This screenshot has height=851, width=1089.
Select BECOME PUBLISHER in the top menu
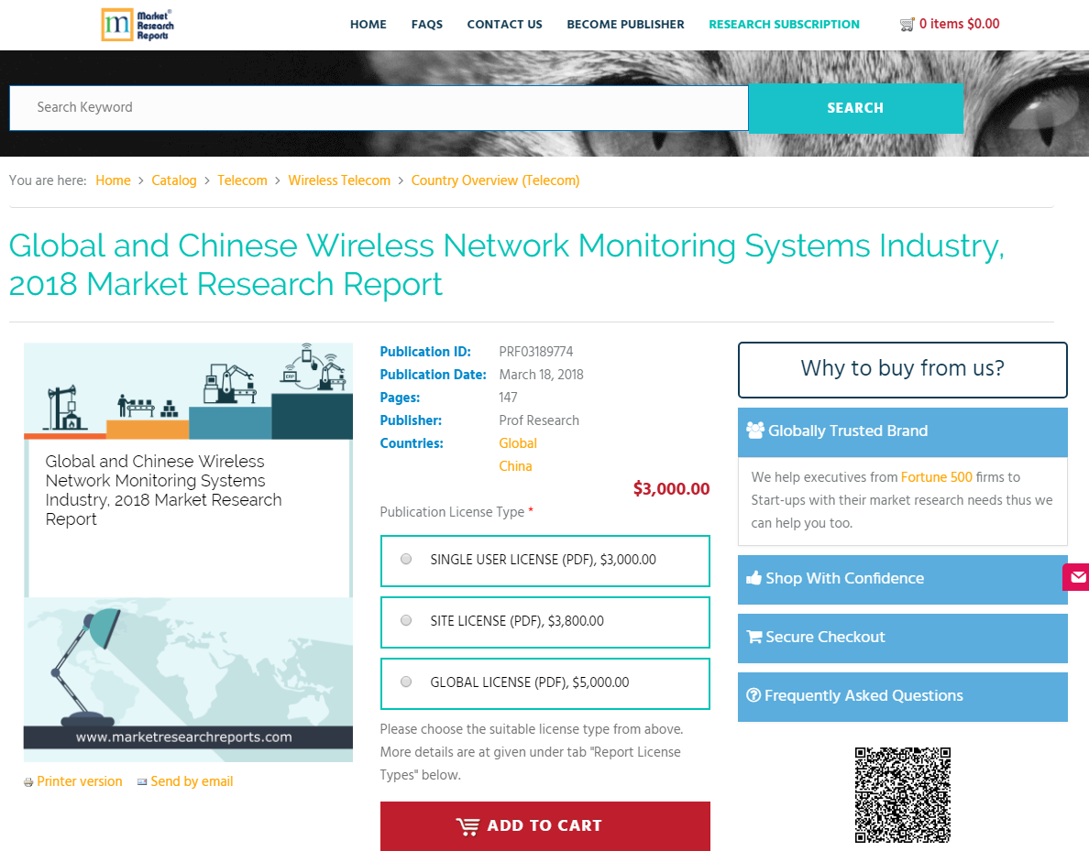625,25
